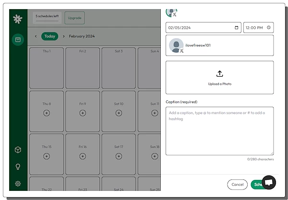Click the Sat 24 day label
The image size is (288, 200).
(x=119, y=189)
